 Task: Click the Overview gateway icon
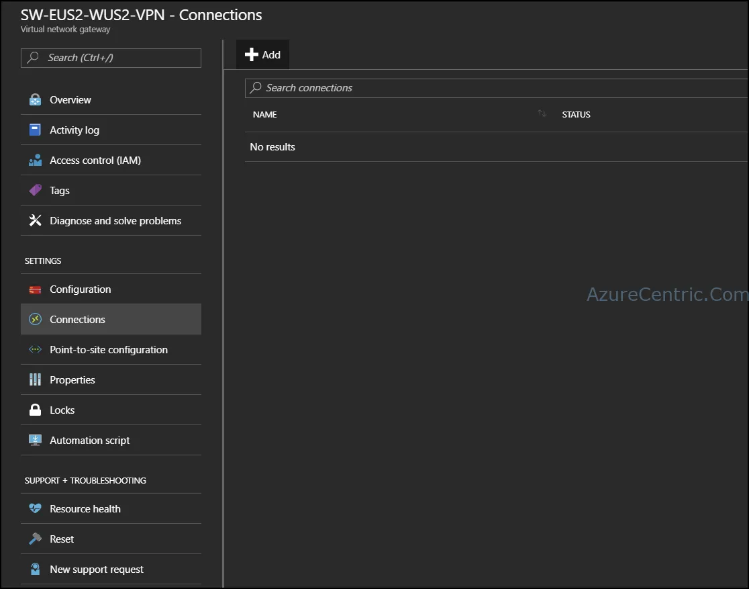pos(35,99)
